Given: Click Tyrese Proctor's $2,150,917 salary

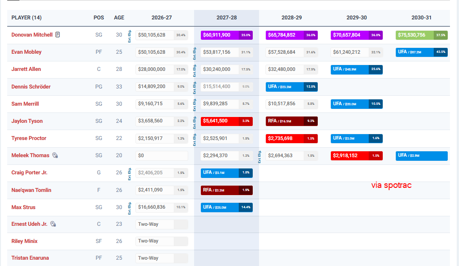Looking at the screenshot, I should coord(162,138).
